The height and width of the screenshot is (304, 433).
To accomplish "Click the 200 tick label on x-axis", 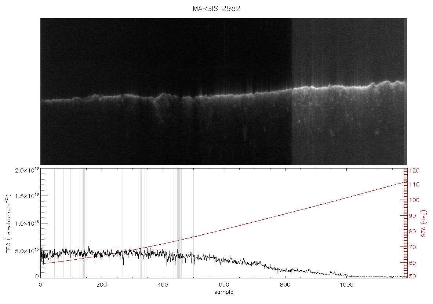I will (x=102, y=285).
